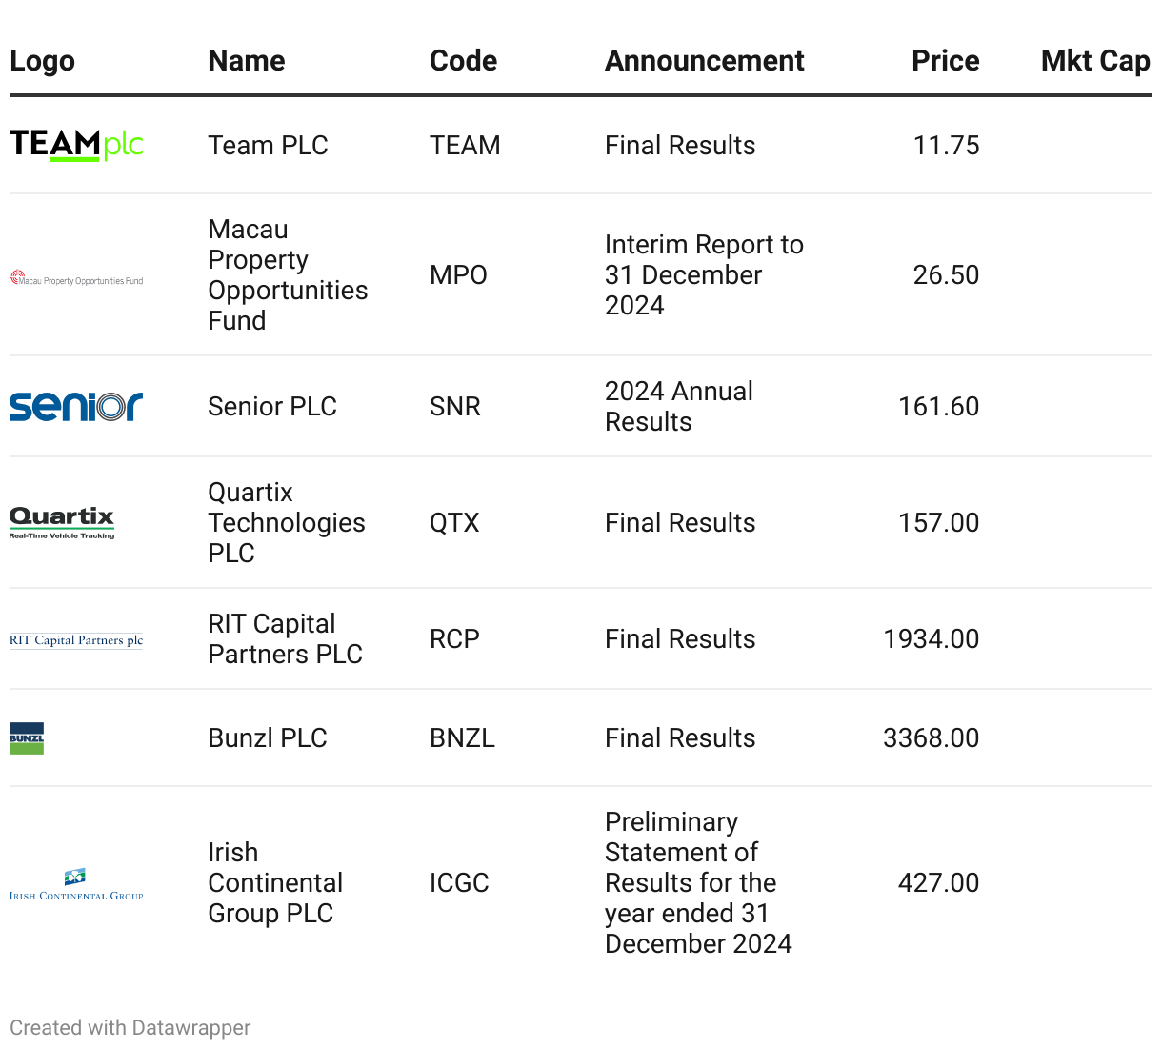This screenshot has height=1050, width=1162.
Task: Click the Macau Property Opportunities Fund logo
Action: click(x=76, y=278)
